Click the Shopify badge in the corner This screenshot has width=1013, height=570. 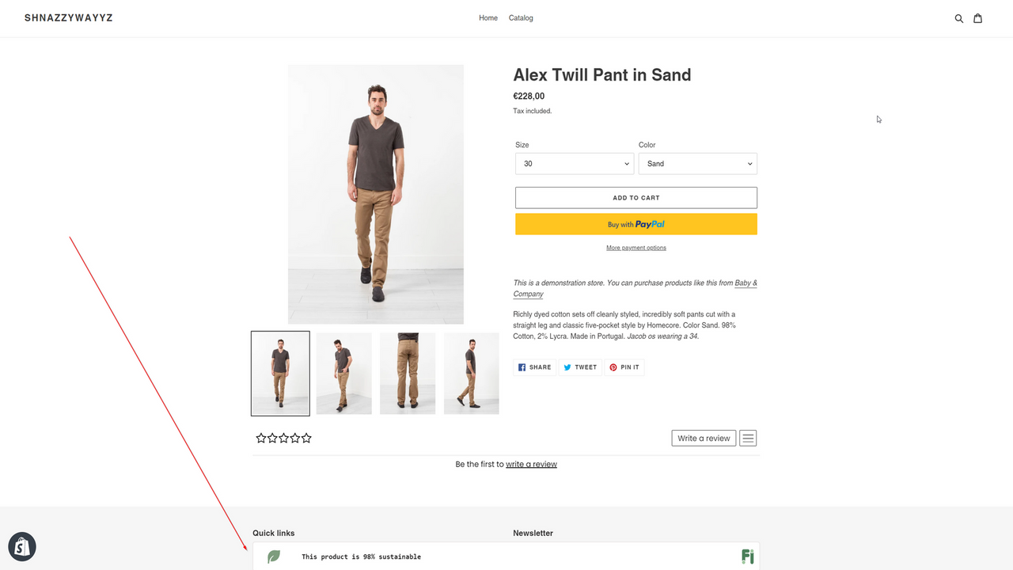[21, 546]
